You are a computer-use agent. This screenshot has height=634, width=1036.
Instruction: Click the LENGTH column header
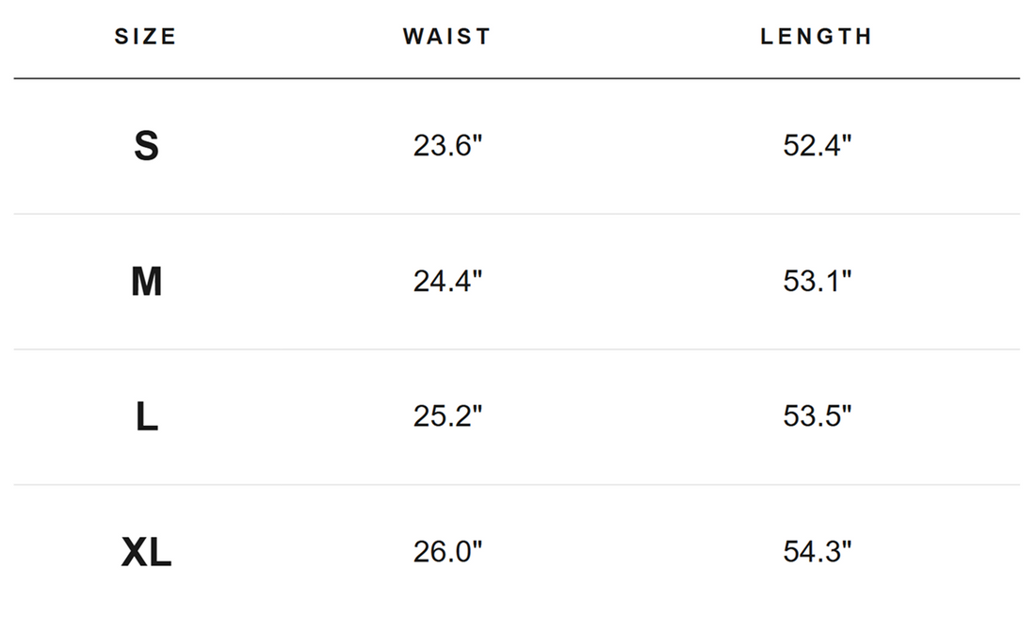tap(817, 37)
